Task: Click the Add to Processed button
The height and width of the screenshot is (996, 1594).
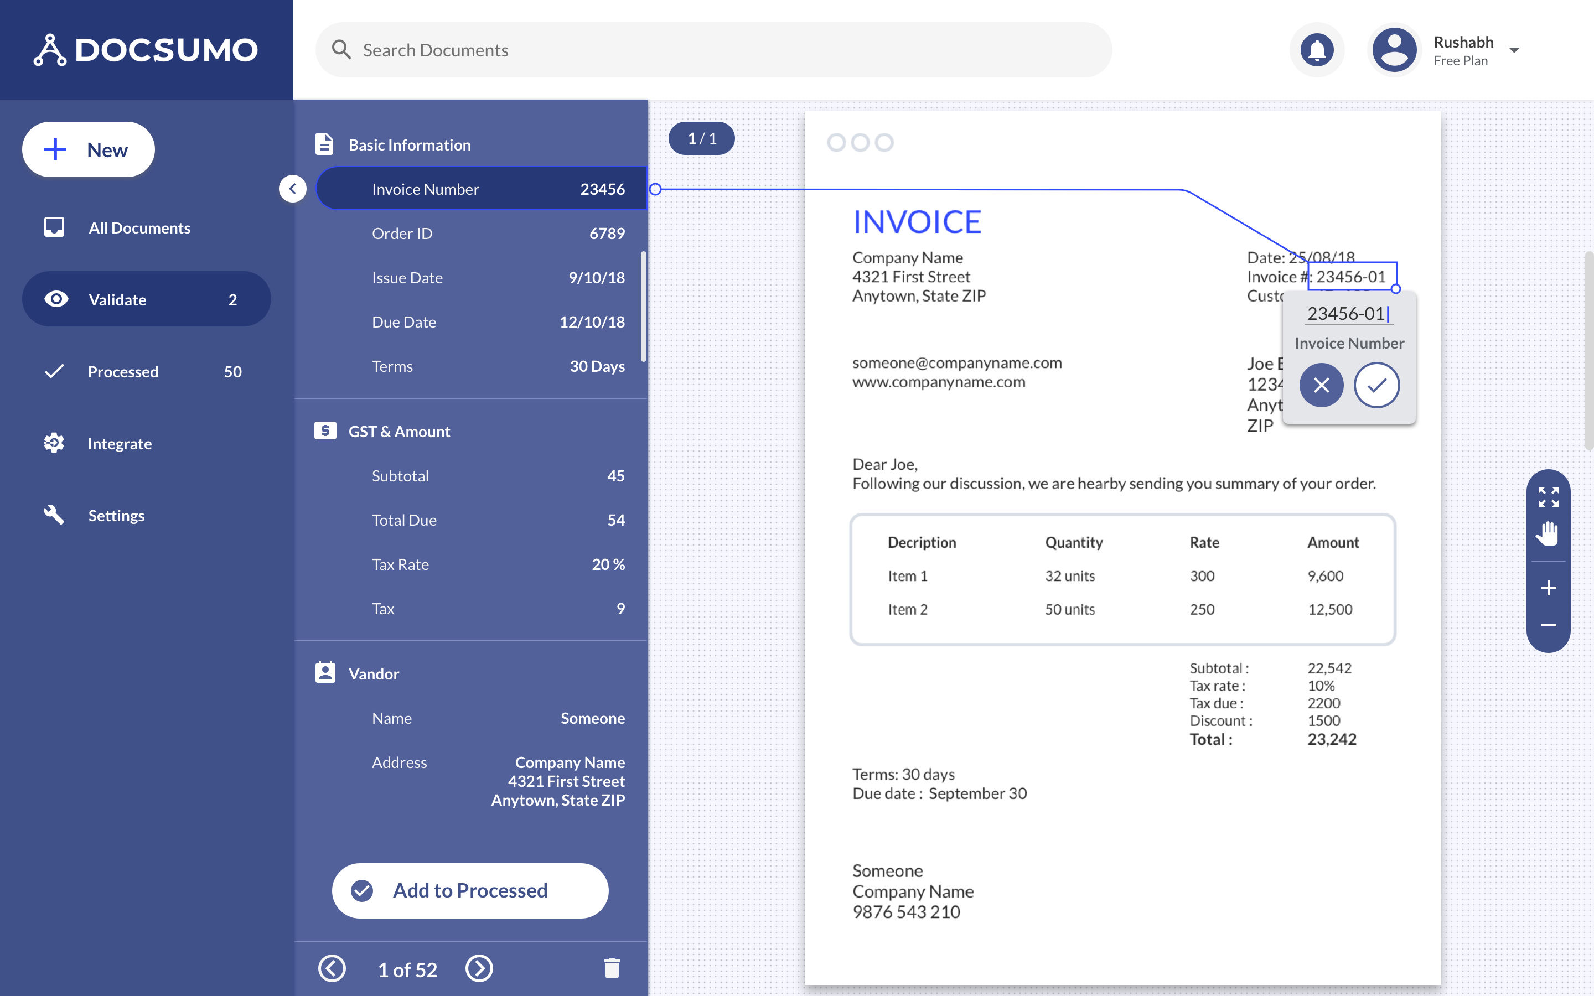Action: pyautogui.click(x=469, y=889)
